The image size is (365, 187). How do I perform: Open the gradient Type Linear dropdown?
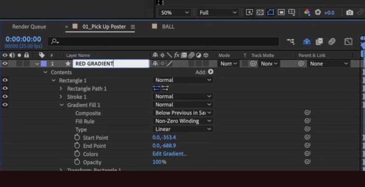coord(183,129)
